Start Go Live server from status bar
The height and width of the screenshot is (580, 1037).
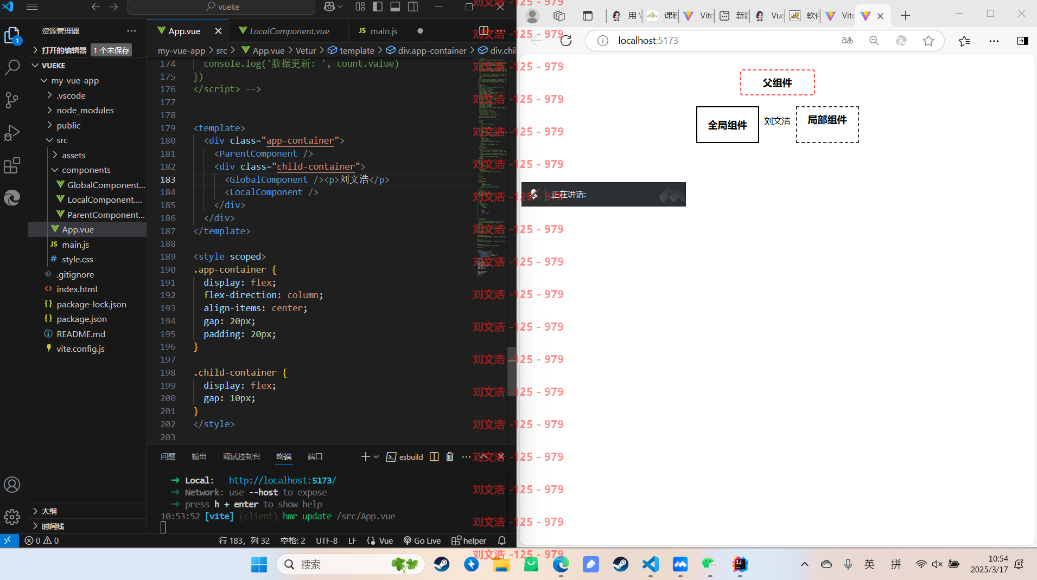point(422,540)
